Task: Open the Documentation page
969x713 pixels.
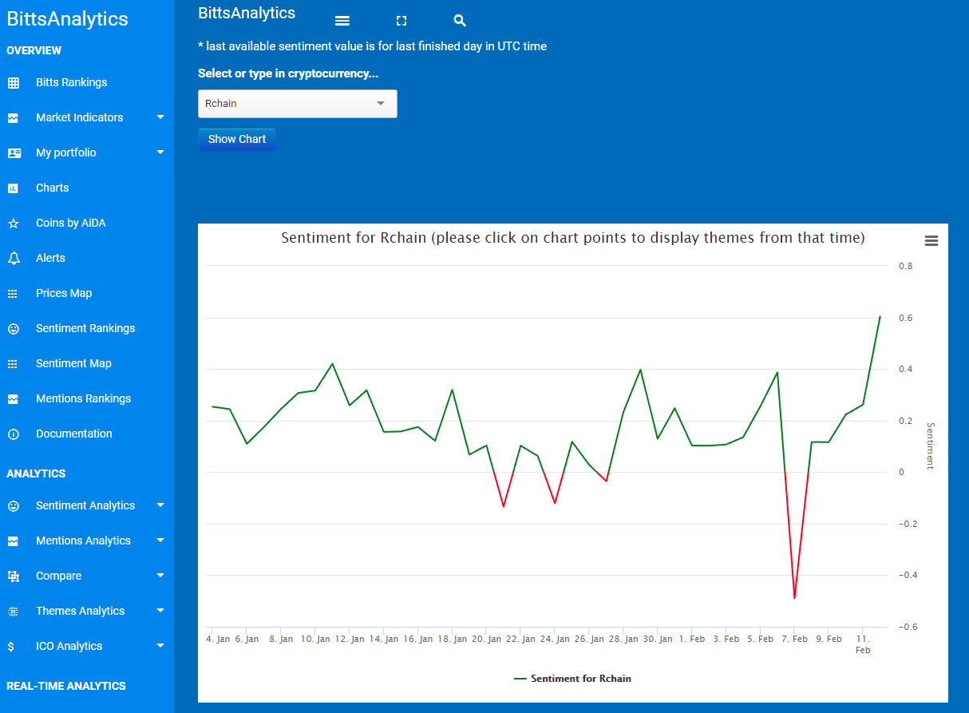Action: point(74,434)
